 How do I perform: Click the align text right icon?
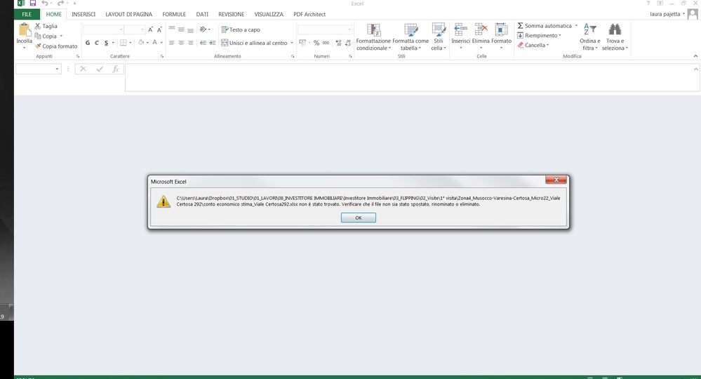click(190, 43)
